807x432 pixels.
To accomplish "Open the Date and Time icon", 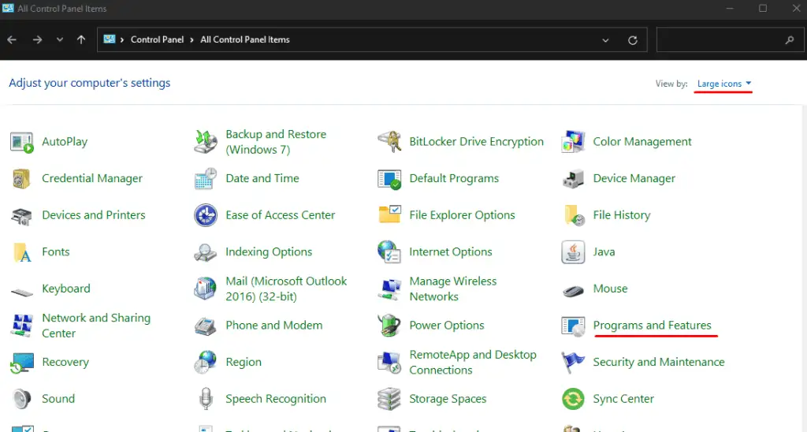I will coord(206,179).
